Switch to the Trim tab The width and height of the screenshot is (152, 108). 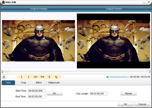point(8,83)
